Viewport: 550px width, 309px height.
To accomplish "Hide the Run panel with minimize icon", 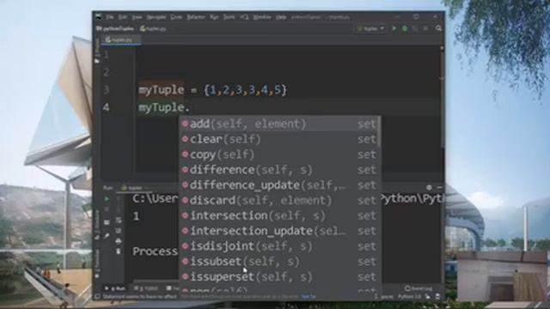I will [439, 187].
